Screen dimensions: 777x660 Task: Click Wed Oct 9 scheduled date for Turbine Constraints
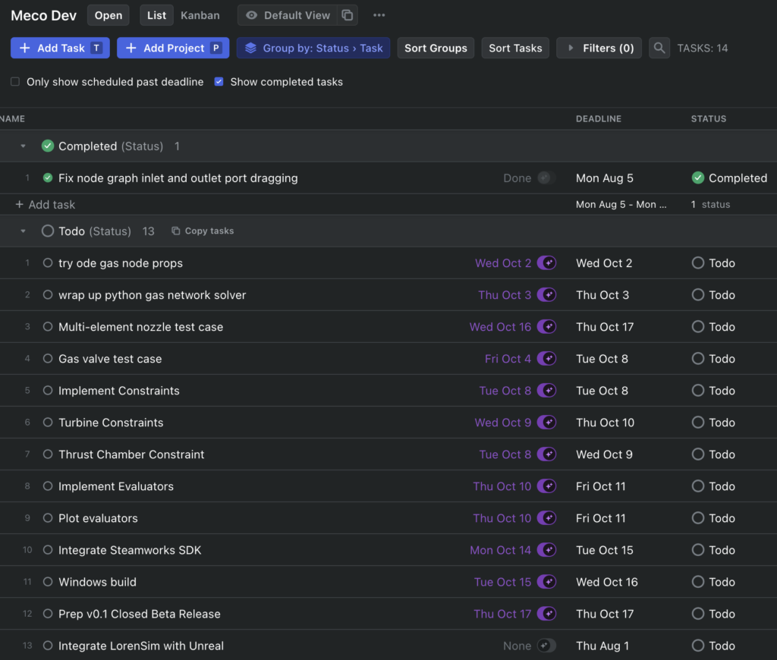(x=503, y=423)
